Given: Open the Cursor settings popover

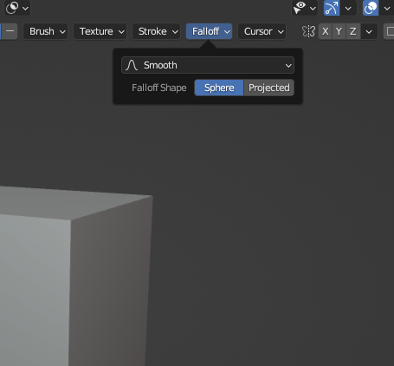Looking at the screenshot, I should click(262, 31).
